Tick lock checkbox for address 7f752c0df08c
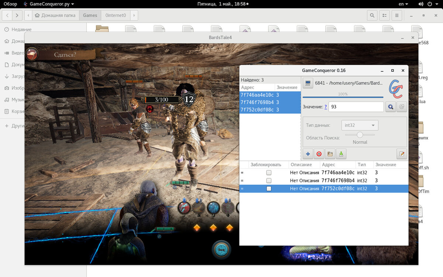Screen dimensions: 443x277 pyautogui.click(x=269, y=189)
